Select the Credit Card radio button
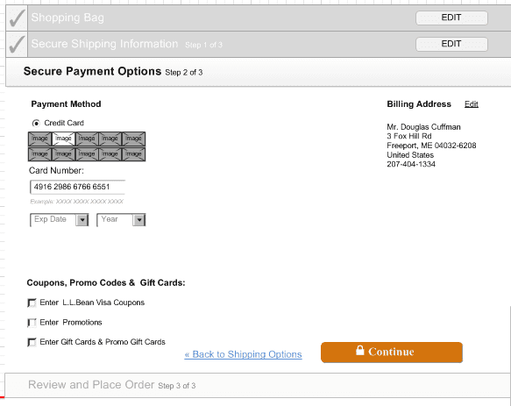511x406 pixels. (x=36, y=123)
